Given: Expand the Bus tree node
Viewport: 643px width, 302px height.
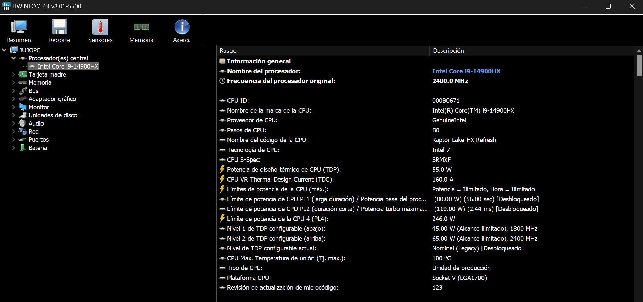Looking at the screenshot, I should 14,91.
